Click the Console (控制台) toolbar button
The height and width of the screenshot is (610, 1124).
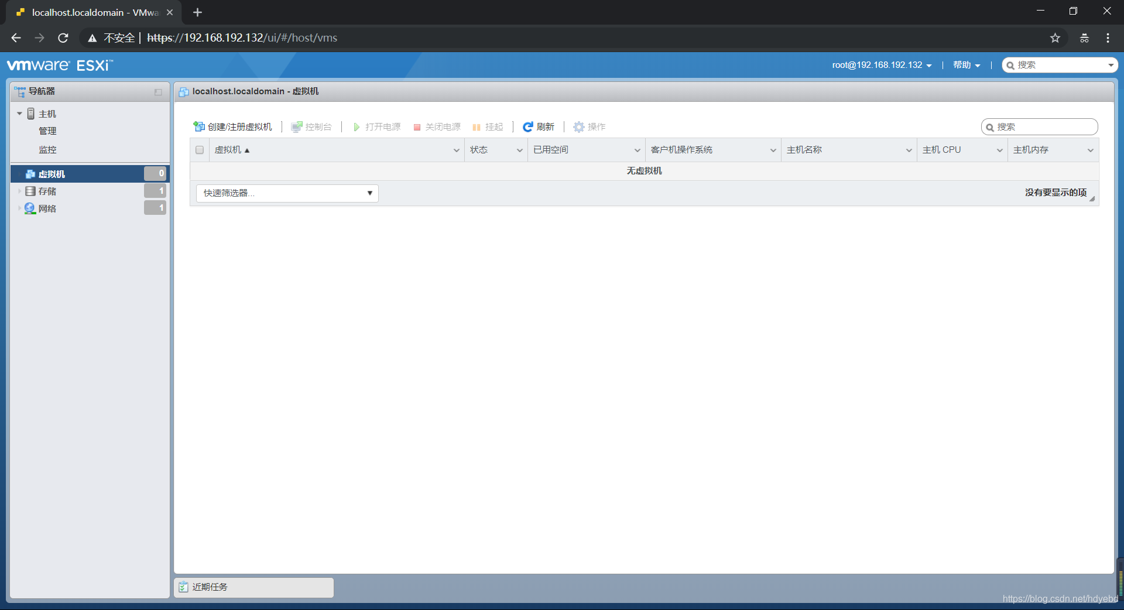(311, 126)
